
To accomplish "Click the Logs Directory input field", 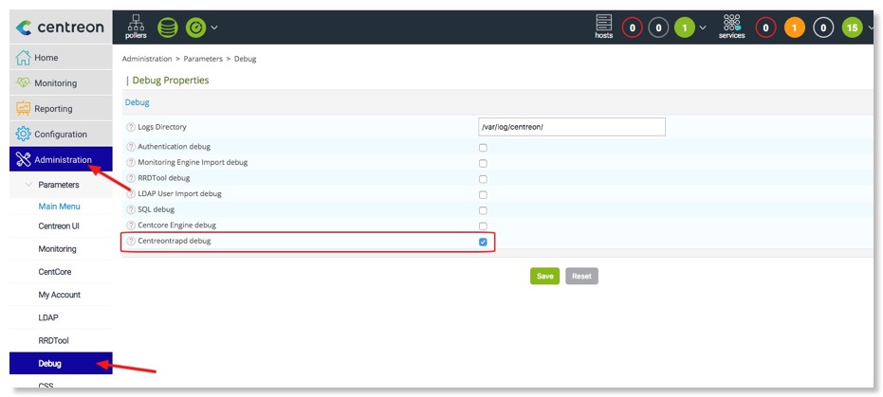I will tap(571, 127).
